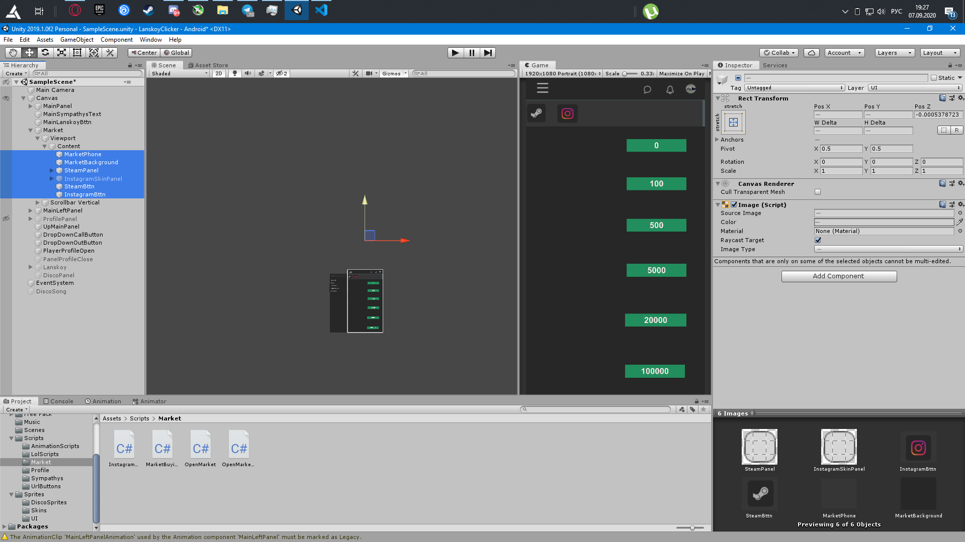
Task: Switch to the Console tab
Action: 58,401
